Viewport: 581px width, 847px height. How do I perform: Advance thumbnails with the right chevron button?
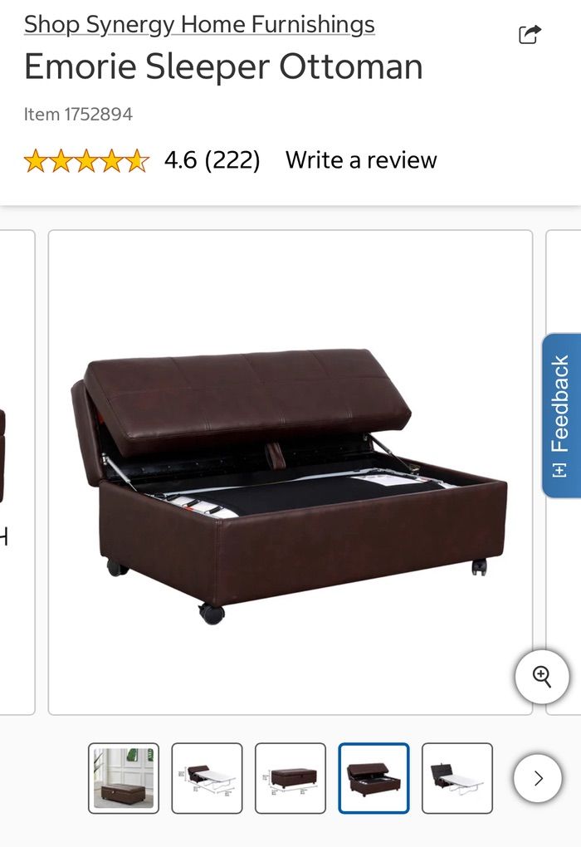point(538,778)
